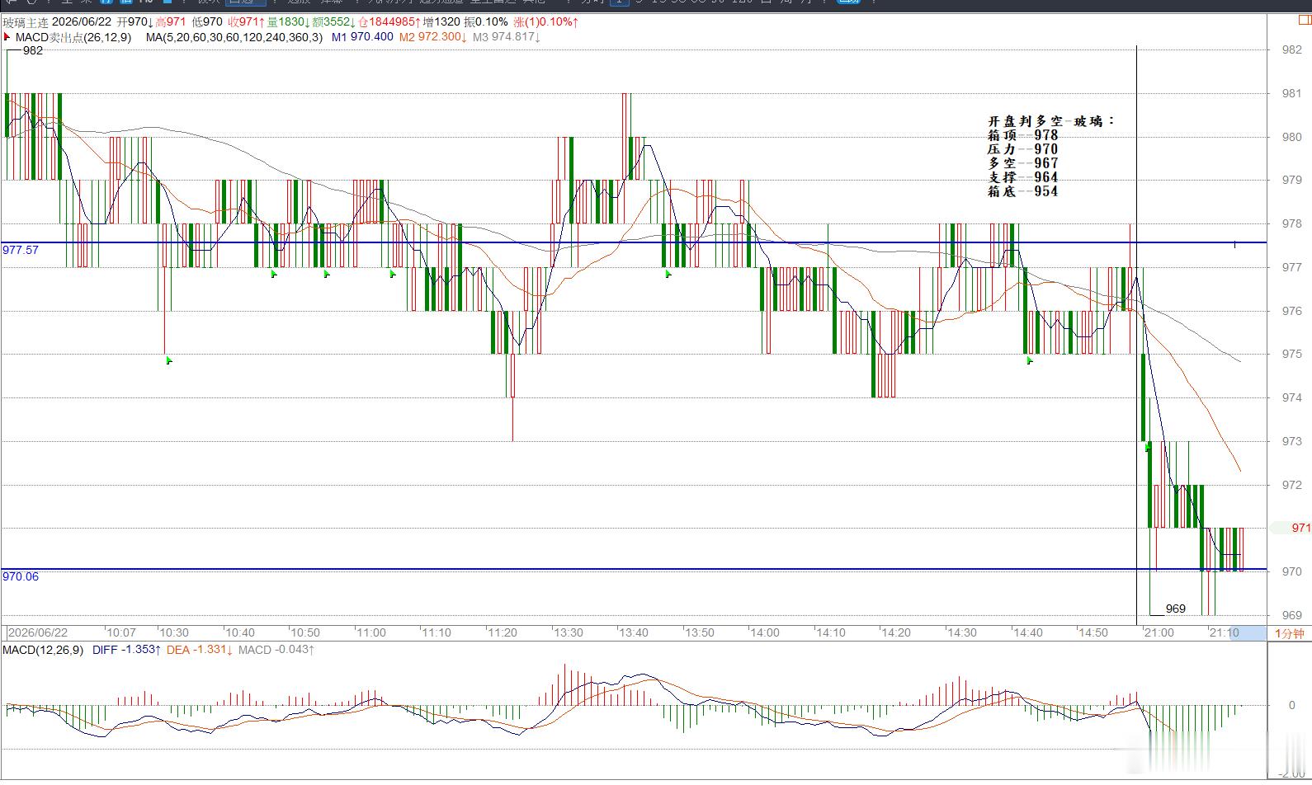Click the green signal marker near 13:50
The image size is (1312, 785).
click(668, 274)
